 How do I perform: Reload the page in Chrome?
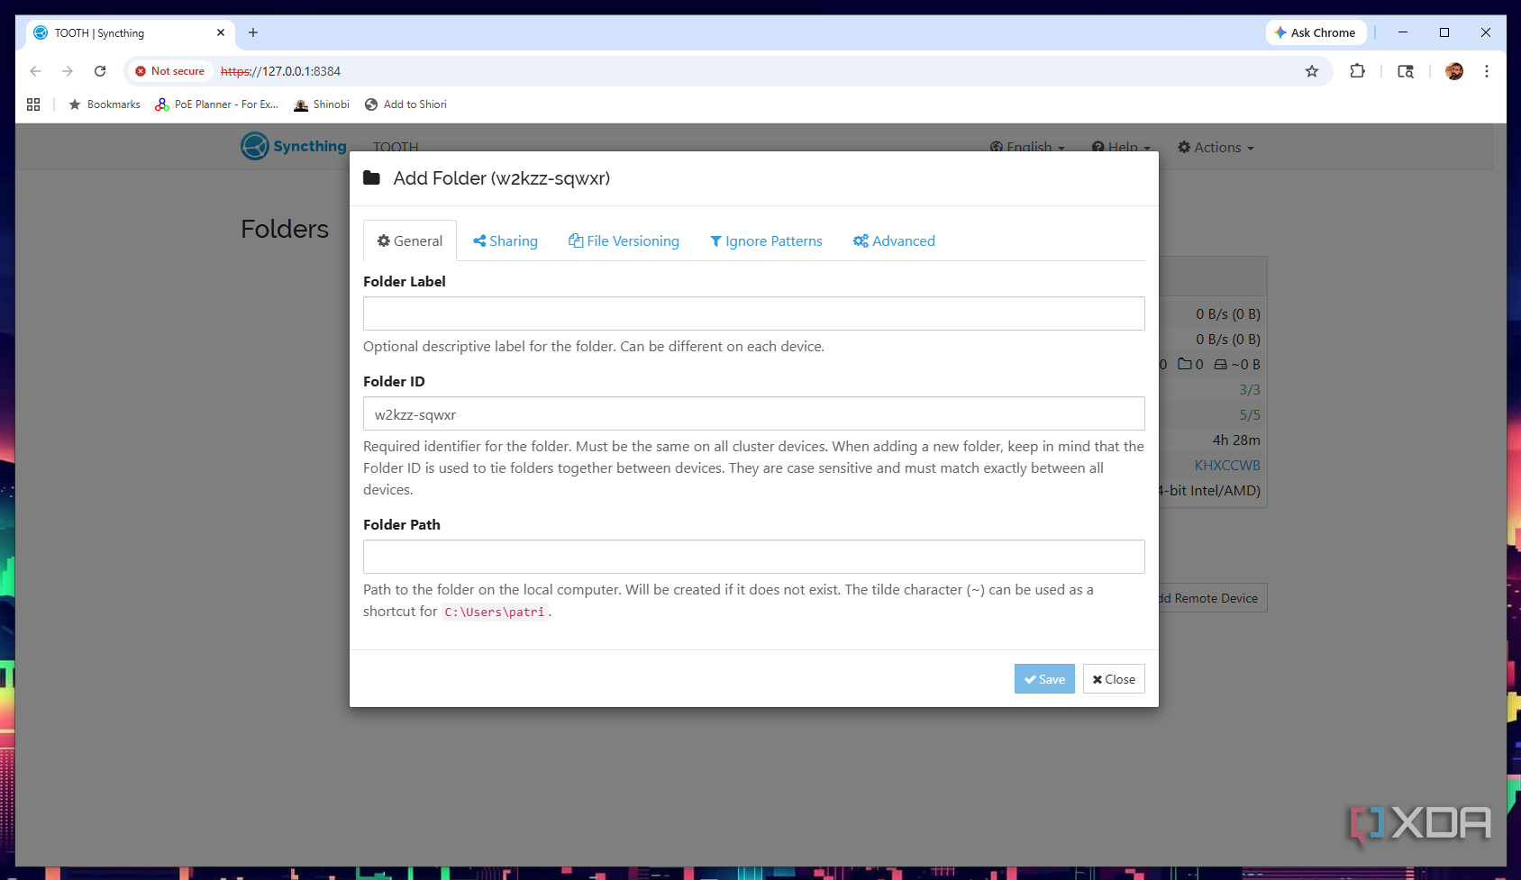pos(100,71)
